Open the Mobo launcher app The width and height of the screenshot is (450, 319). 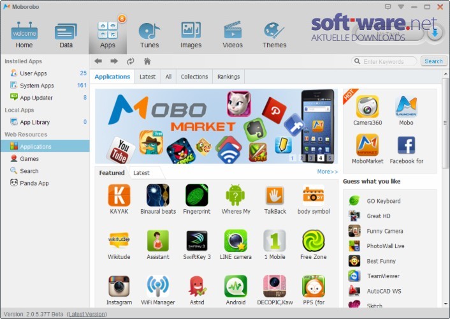click(406, 107)
